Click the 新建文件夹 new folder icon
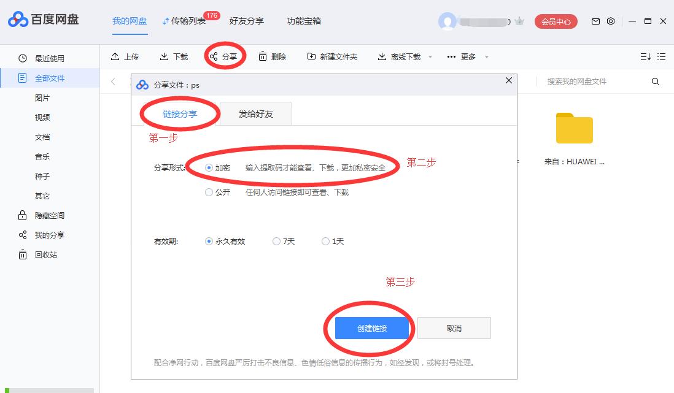Screen dimensions: 674x393 tap(311, 56)
